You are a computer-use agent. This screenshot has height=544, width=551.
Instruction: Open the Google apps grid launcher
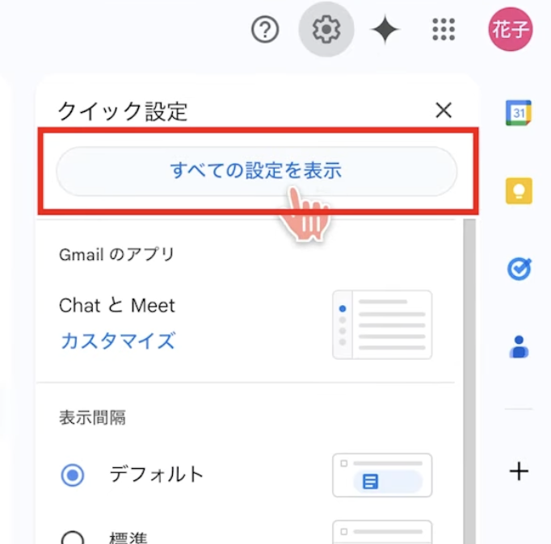pos(444,31)
